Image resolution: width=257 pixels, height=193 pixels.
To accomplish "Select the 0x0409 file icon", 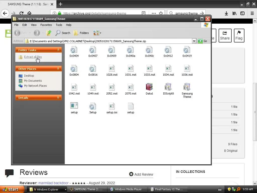I will pos(112,50).
